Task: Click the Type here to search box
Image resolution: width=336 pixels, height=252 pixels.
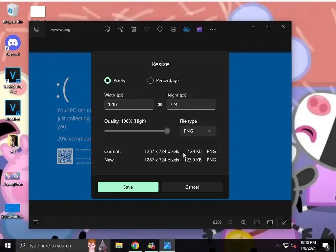Action: [63, 245]
